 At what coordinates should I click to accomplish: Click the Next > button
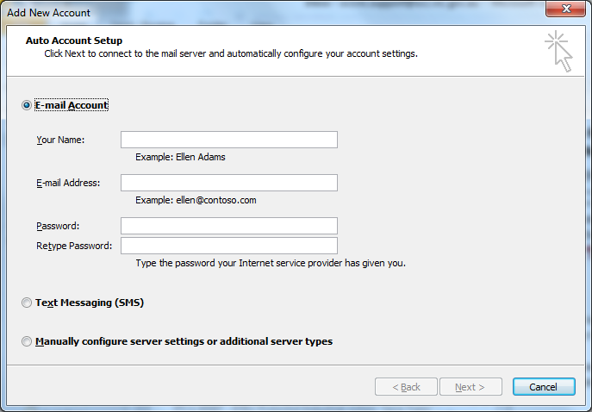pos(470,387)
